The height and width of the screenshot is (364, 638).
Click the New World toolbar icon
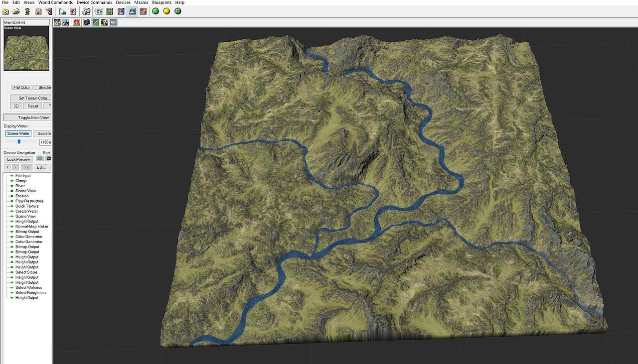pos(5,11)
